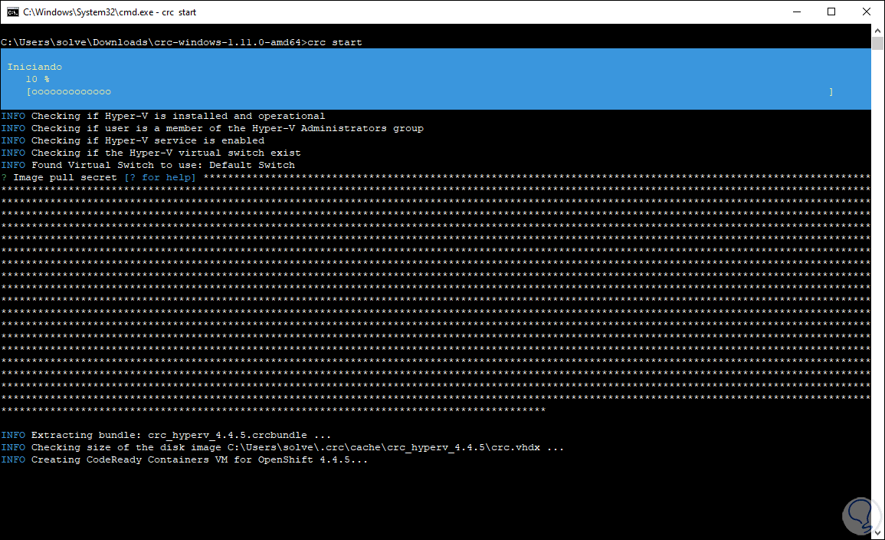This screenshot has height=540, width=885.
Task: Click 'Creating CodeReady Containers VM' line
Action: 184,459
